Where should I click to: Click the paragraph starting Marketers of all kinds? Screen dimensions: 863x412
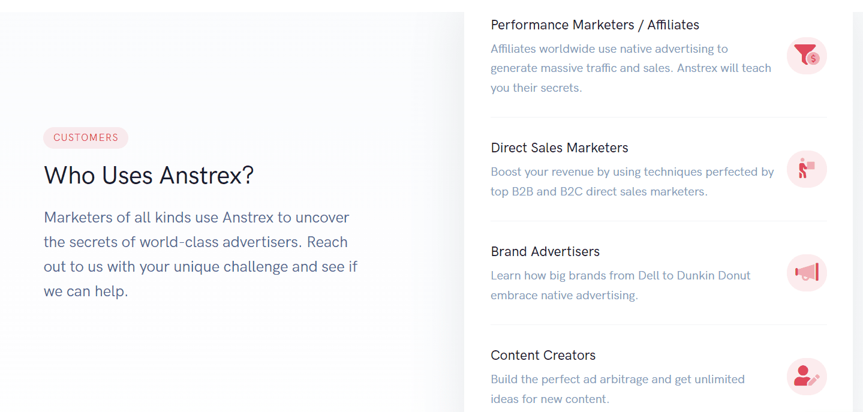tap(200, 254)
